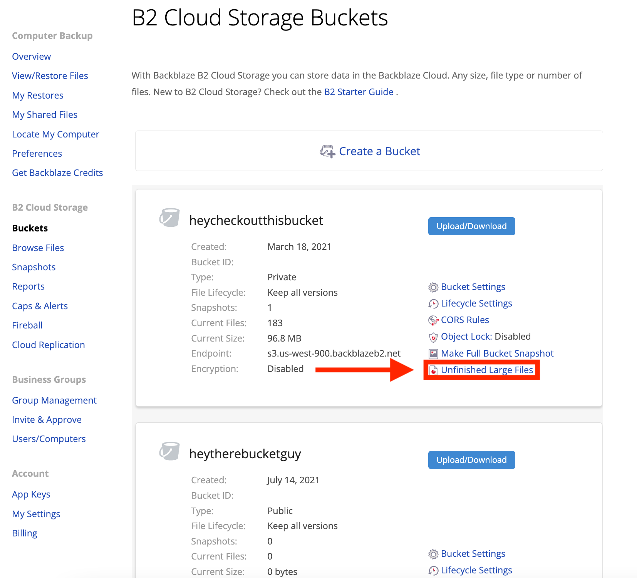Click gear icon beside heycheckoutthisbucket Bucket Settings
This screenshot has height=578, width=637.
(x=433, y=287)
